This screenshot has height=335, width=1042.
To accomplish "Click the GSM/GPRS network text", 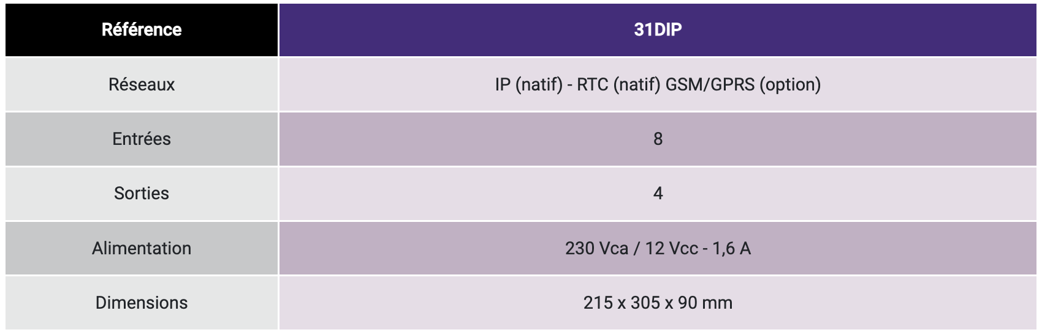I will [x=710, y=84].
